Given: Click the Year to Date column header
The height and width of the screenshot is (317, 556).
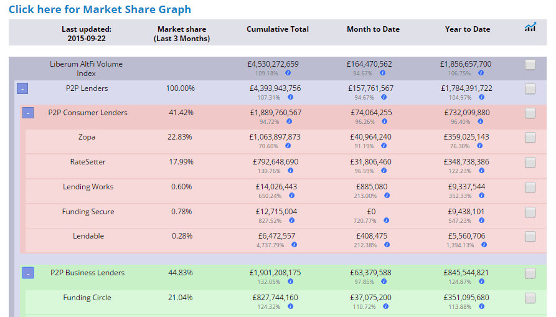Looking at the screenshot, I should (467, 29).
